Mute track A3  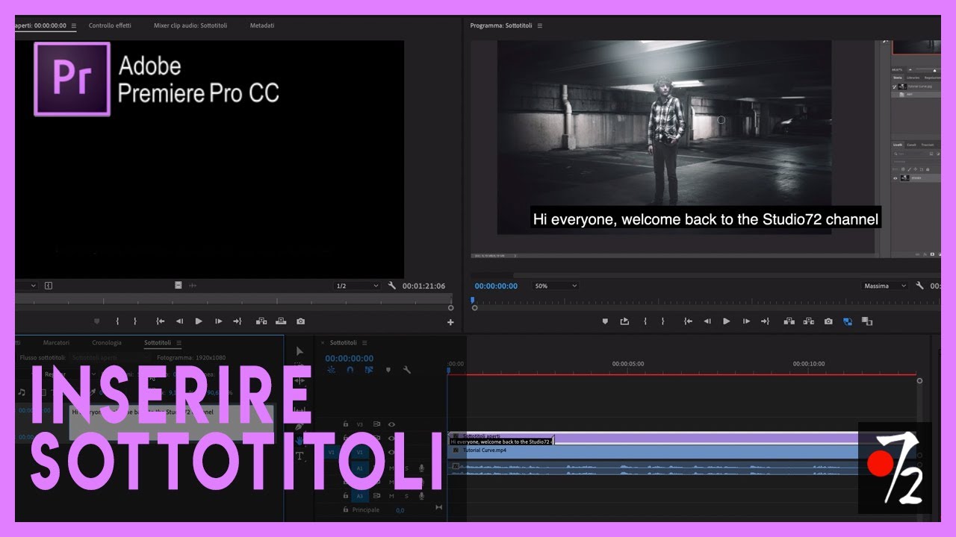click(x=391, y=496)
